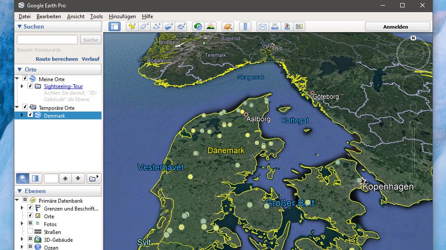Toggle sunlight across the landscape
This screenshot has height=250, width=446.
pyautogui.click(x=210, y=26)
